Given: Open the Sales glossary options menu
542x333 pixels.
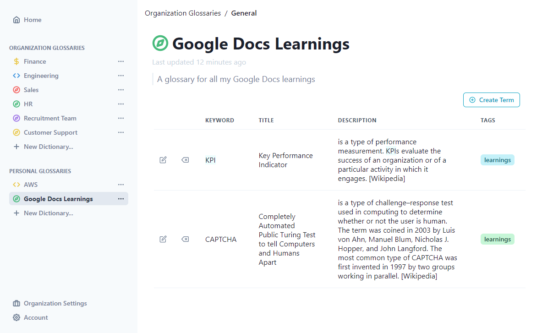Looking at the screenshot, I should click(120, 90).
